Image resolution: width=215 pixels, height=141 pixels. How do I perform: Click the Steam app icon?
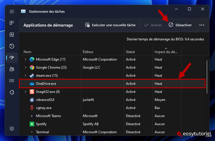pyautogui.click(x=32, y=76)
